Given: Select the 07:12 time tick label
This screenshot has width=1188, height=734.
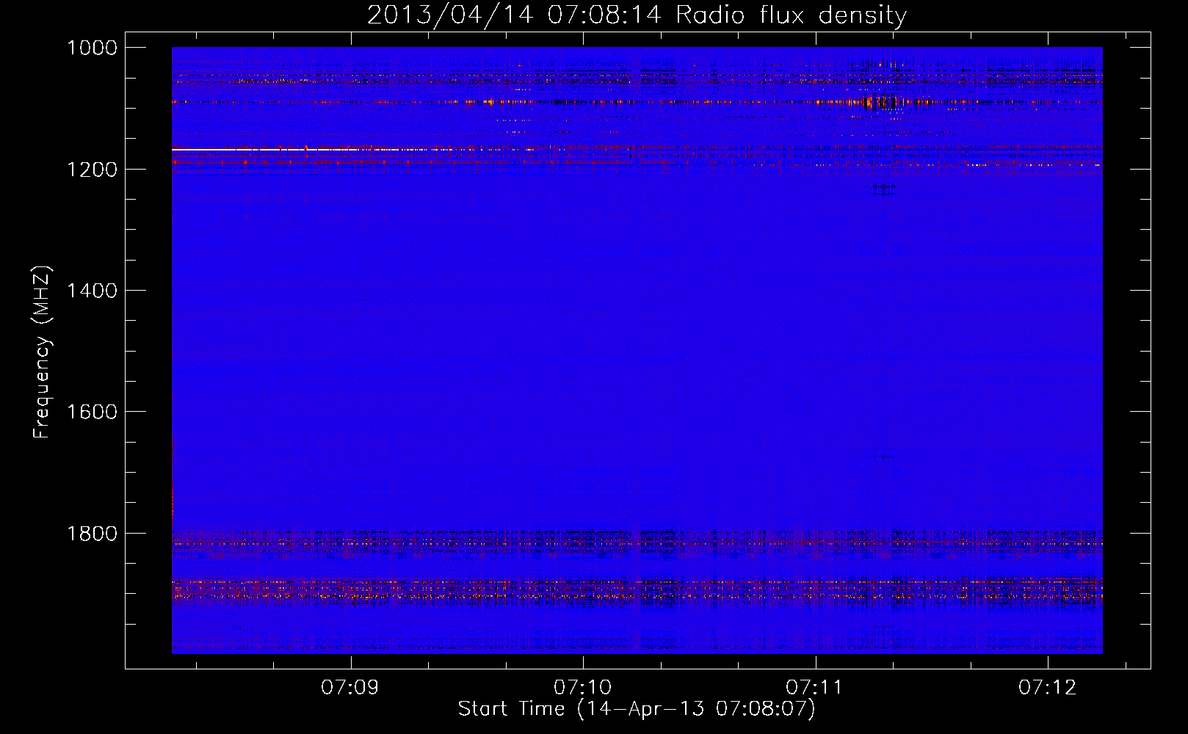Looking at the screenshot, I should point(1048,687).
